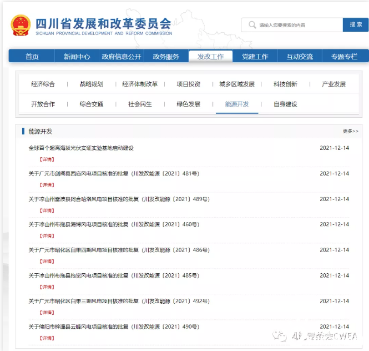The height and width of the screenshot is (351, 369).
Task: Open 布拖县海博风电项目 approval link
Action: [113, 224]
